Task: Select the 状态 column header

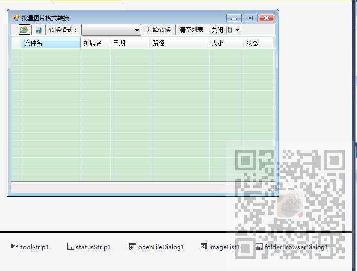Action: coord(258,43)
